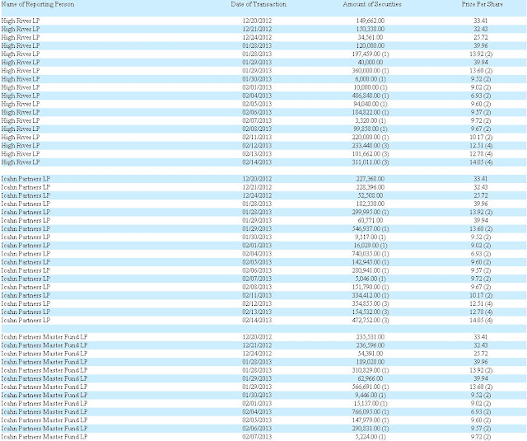The width and height of the screenshot is (527, 441).
Task: Select the amount 310,829.00 (1)
Action: point(371,370)
